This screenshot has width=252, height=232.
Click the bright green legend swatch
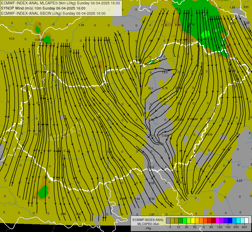tap(185, 220)
